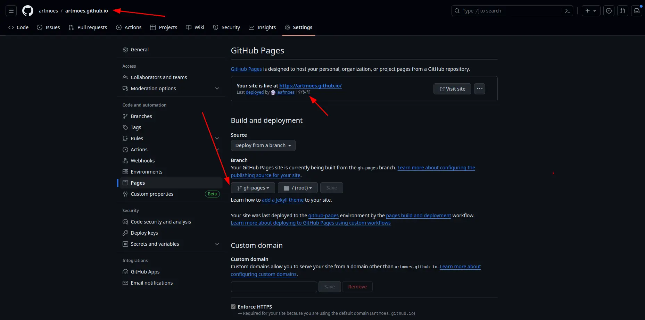This screenshot has height=320, width=645.
Task: Click the custom domain text field
Action: click(274, 287)
